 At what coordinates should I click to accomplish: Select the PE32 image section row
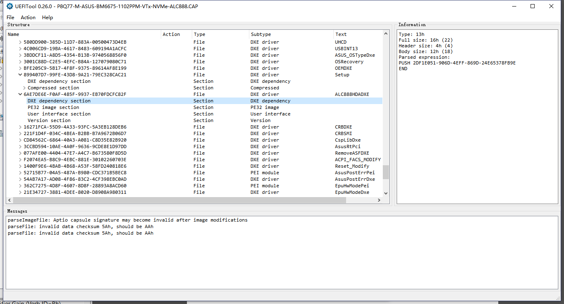[x=194, y=107]
